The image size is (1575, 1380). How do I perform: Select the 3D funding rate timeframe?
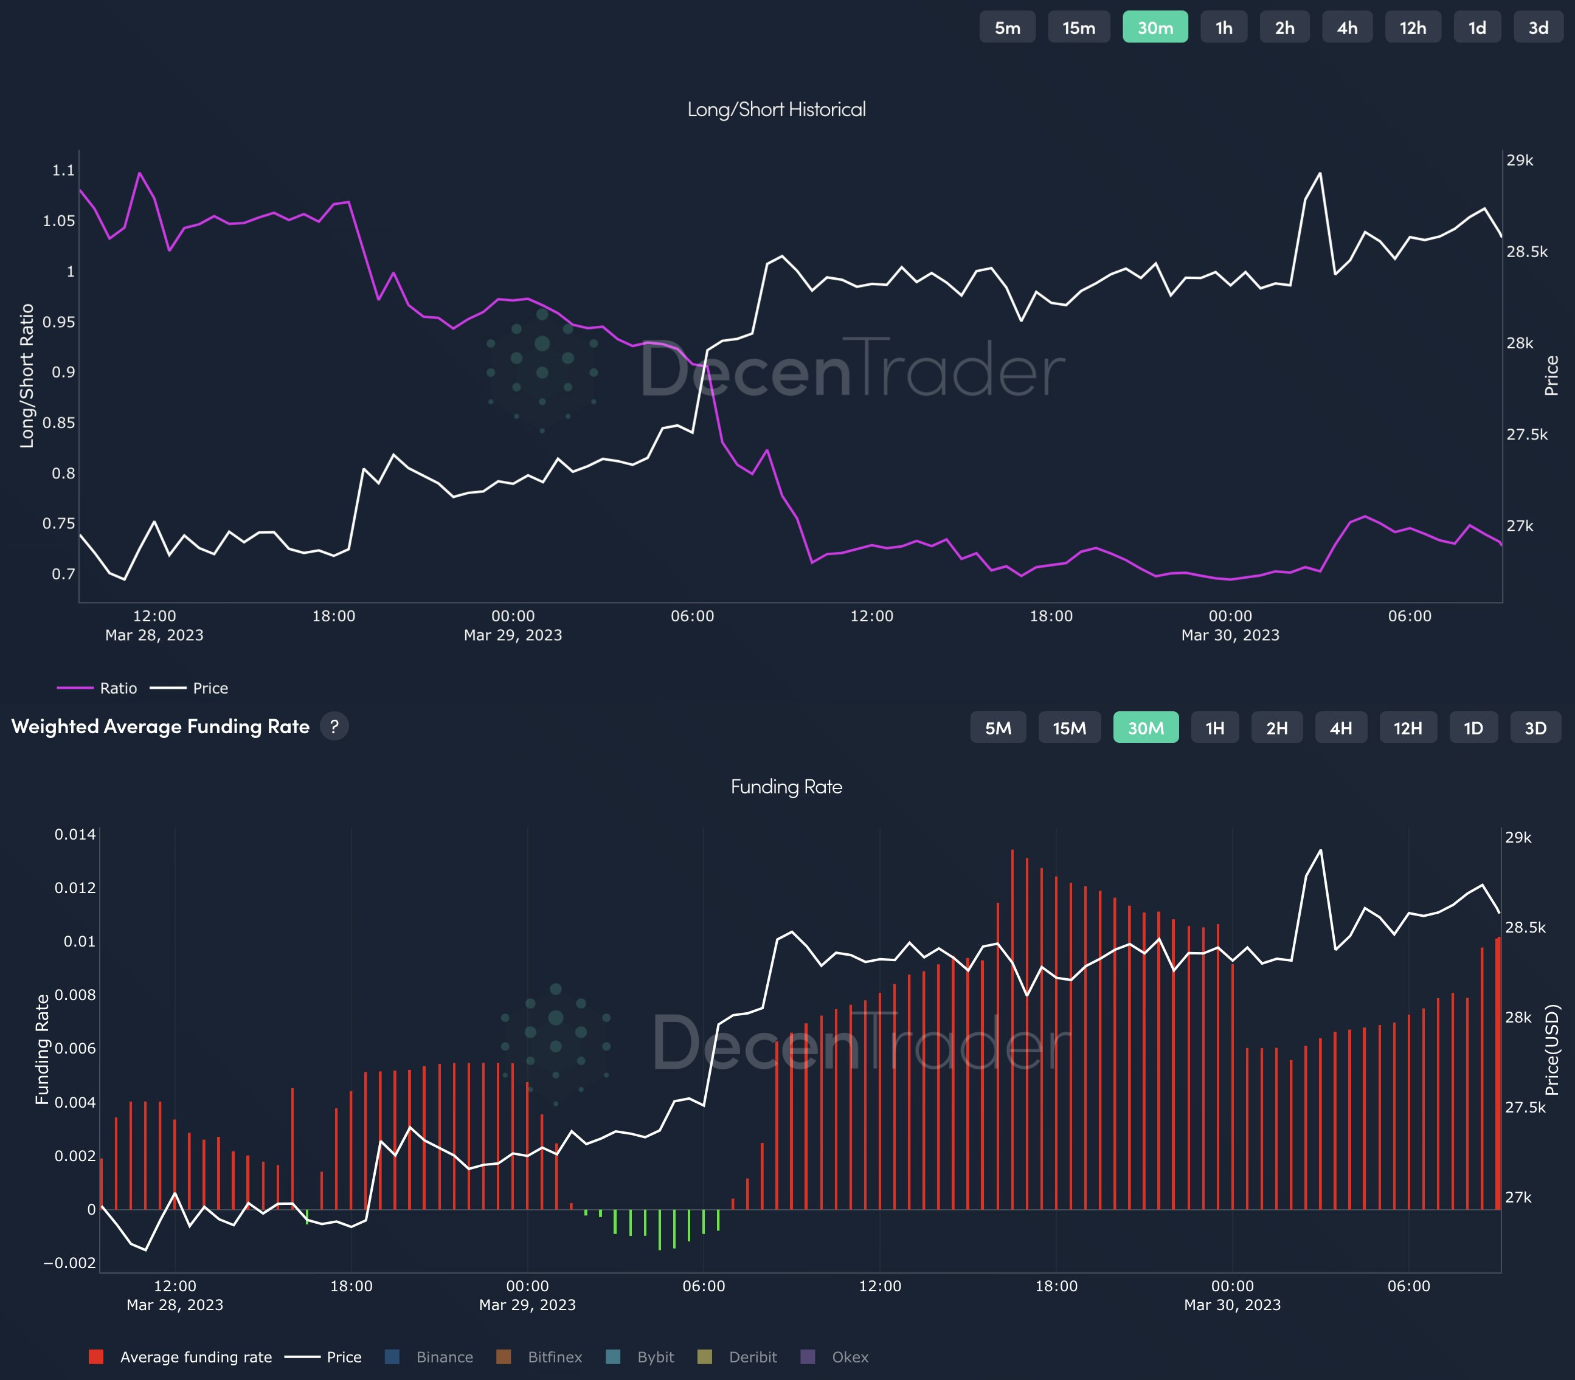coord(1535,728)
